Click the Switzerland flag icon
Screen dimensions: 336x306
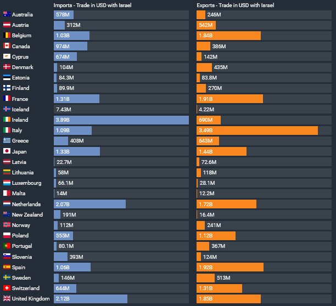(x=7, y=288)
